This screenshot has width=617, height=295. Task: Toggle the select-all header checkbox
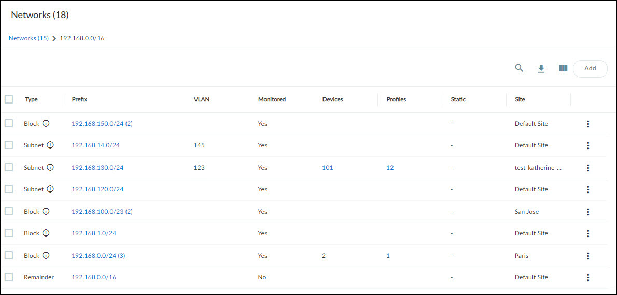pyautogui.click(x=9, y=99)
